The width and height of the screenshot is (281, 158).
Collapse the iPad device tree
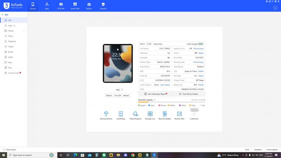pos(2,15)
